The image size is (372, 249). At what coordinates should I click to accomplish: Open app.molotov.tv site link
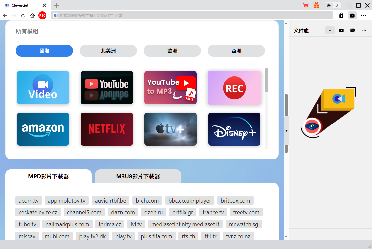[x=67, y=201]
